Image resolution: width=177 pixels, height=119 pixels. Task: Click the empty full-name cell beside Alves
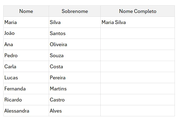(137, 111)
